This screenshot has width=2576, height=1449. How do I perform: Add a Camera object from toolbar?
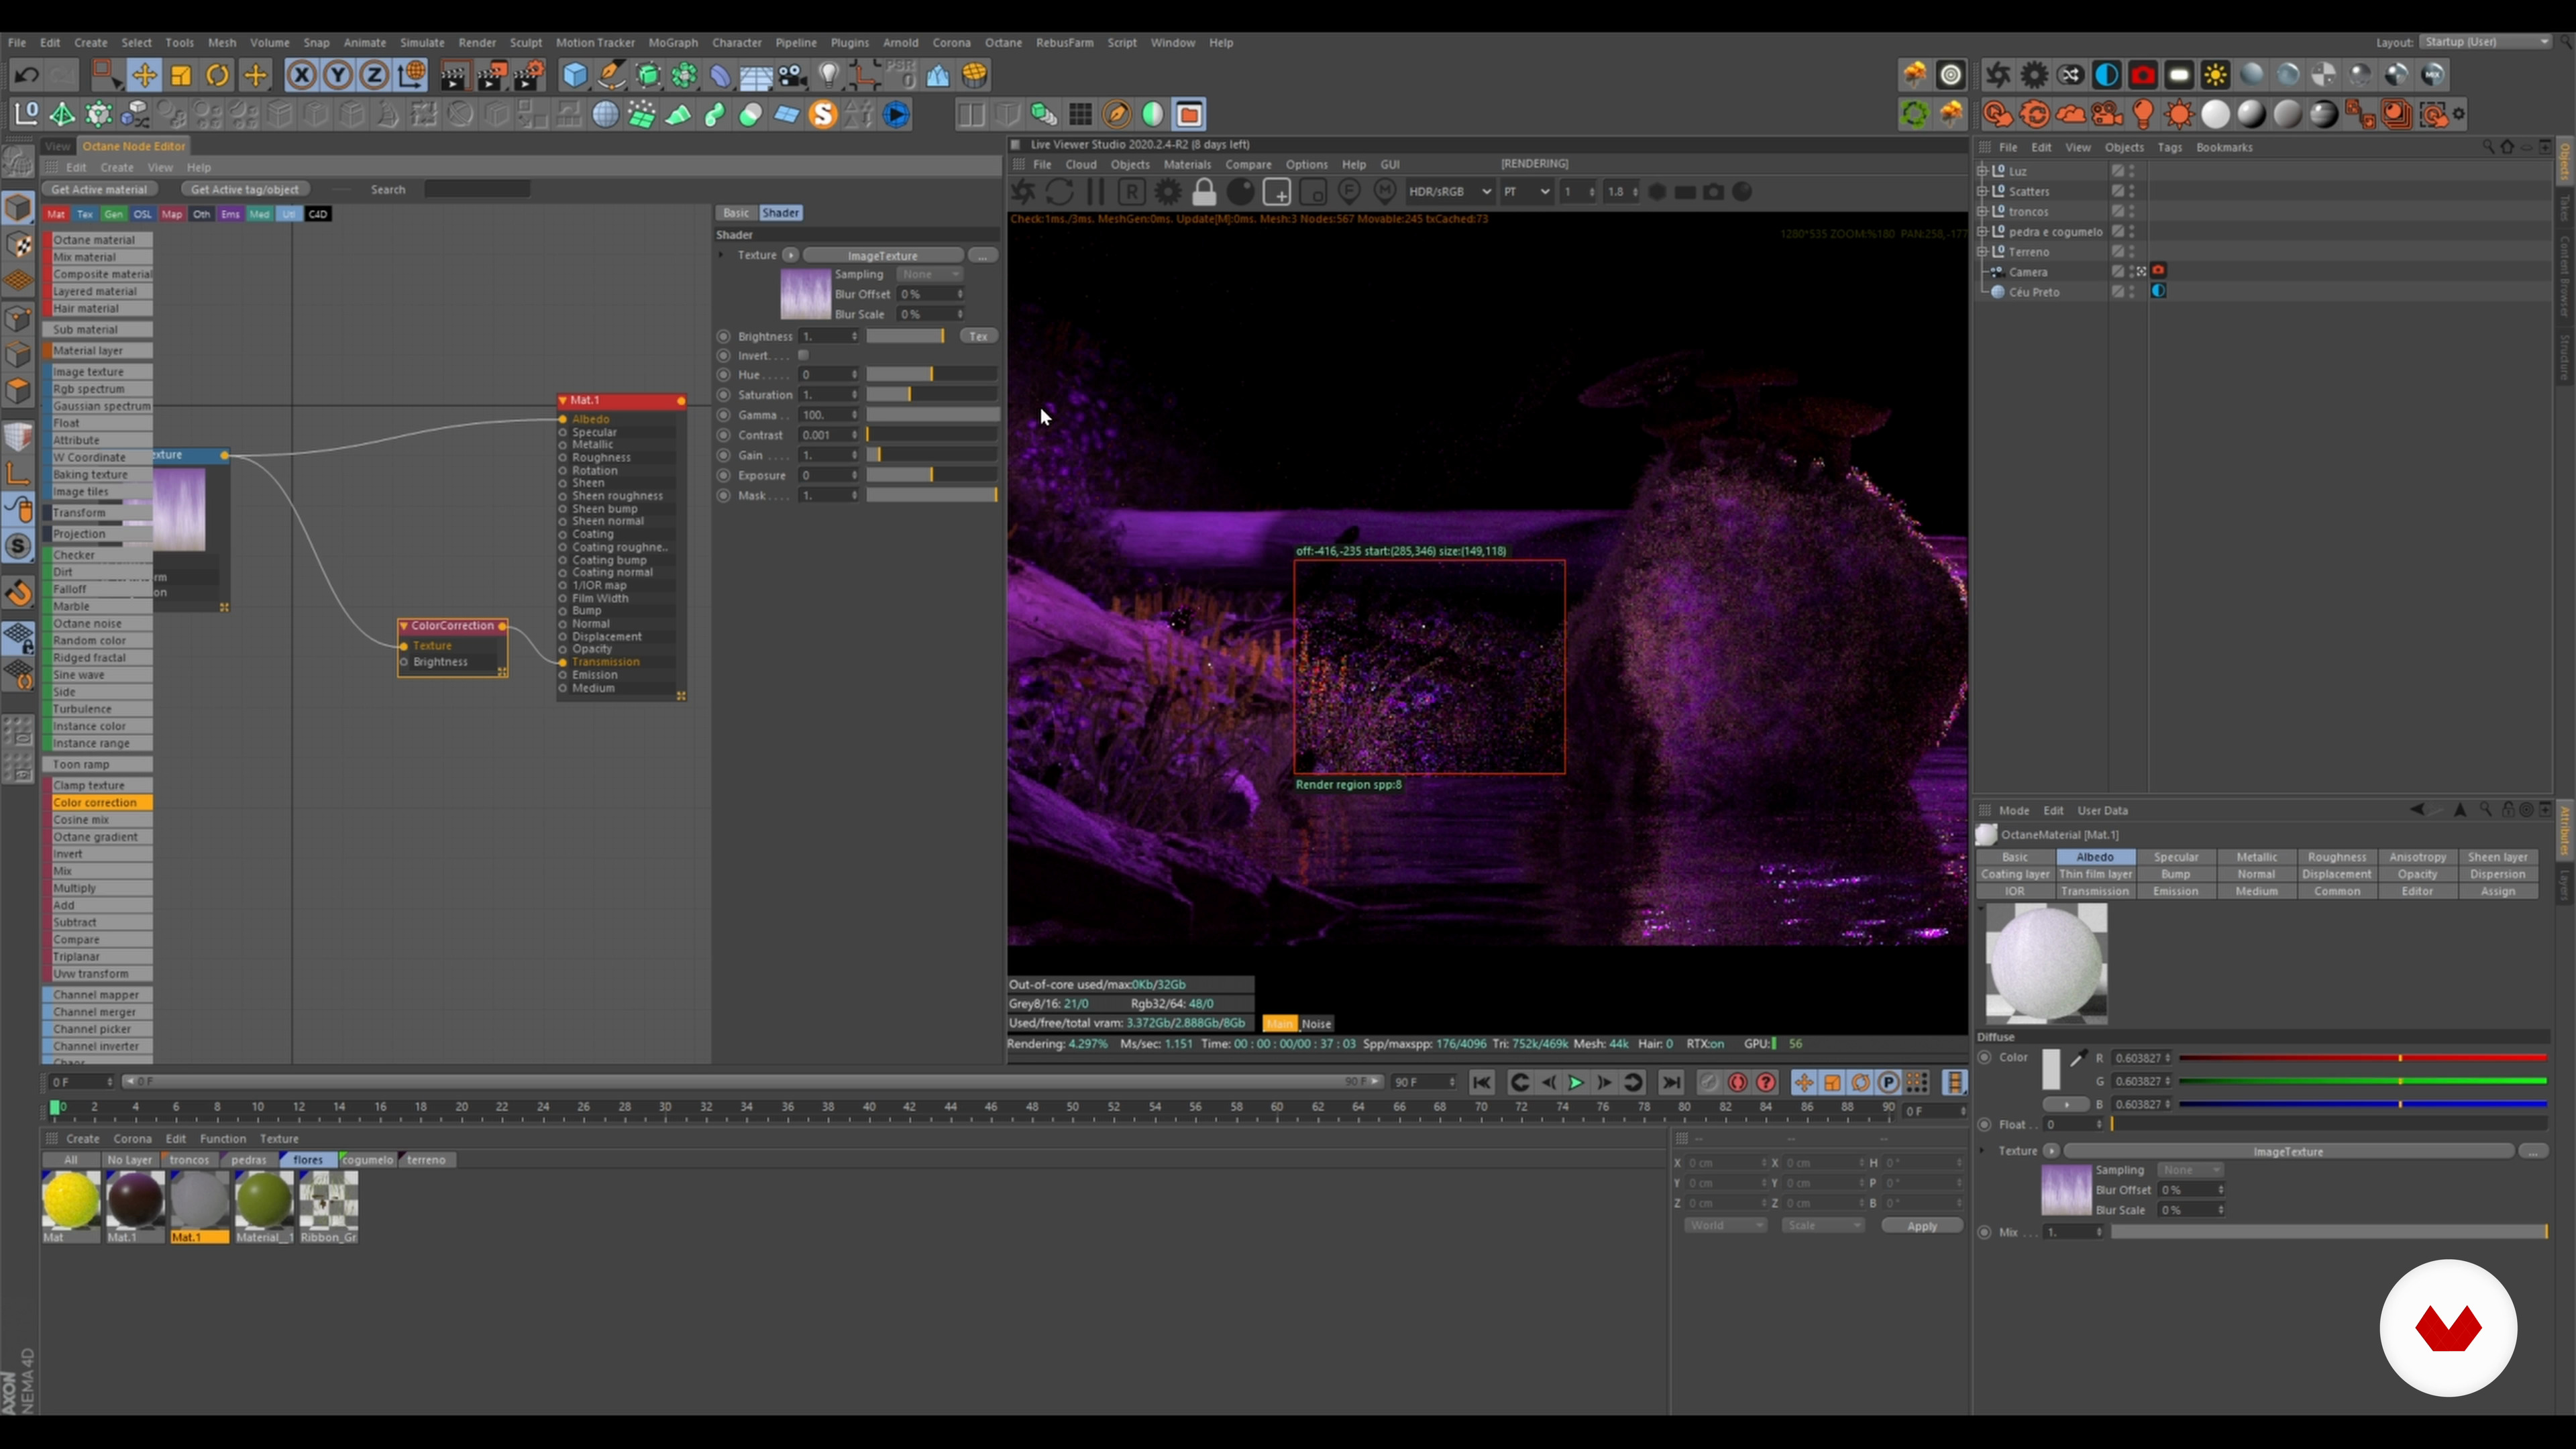point(792,75)
